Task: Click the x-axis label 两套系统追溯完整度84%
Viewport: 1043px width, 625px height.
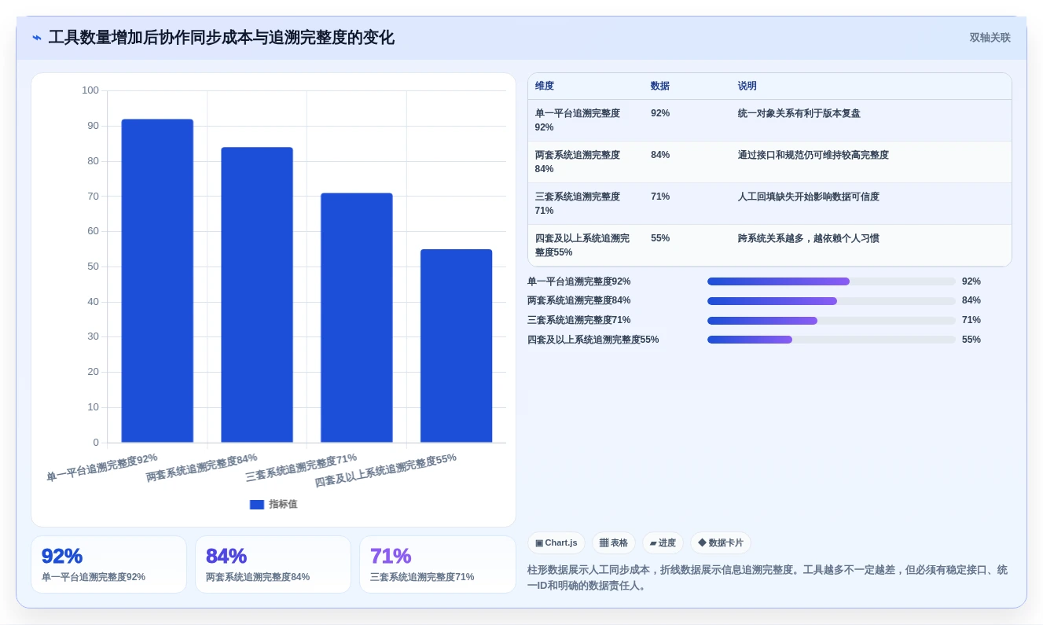Action: tap(202, 467)
